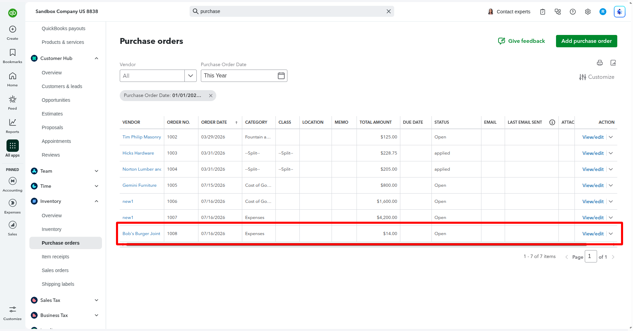Open the devices icon next to the clipboard
The height and width of the screenshot is (331, 633).
coord(558,12)
